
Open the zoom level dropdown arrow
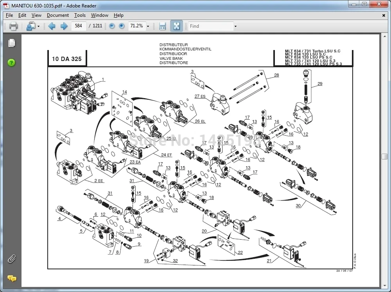[x=148, y=26]
